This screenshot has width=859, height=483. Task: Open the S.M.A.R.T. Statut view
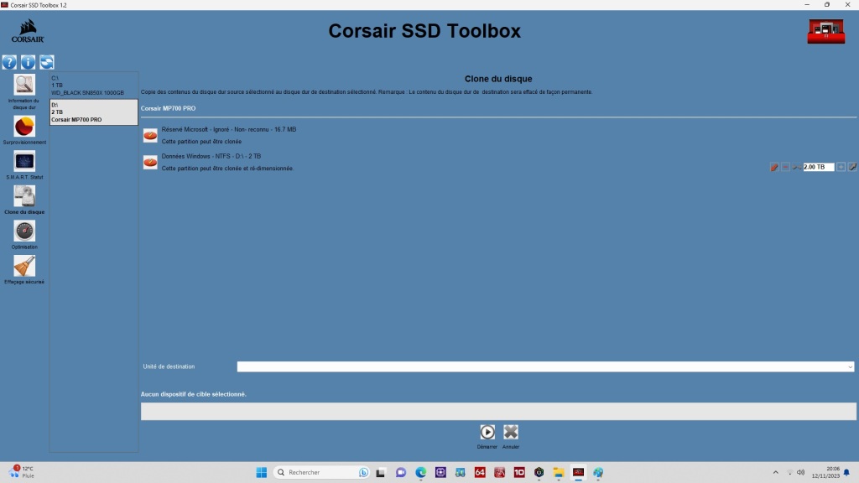pyautogui.click(x=24, y=162)
